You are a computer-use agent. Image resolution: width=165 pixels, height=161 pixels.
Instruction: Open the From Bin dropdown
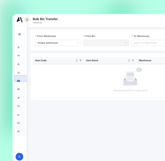(x=106, y=43)
